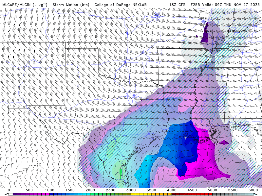Click the 2000 label on the color scale

(90, 190)
